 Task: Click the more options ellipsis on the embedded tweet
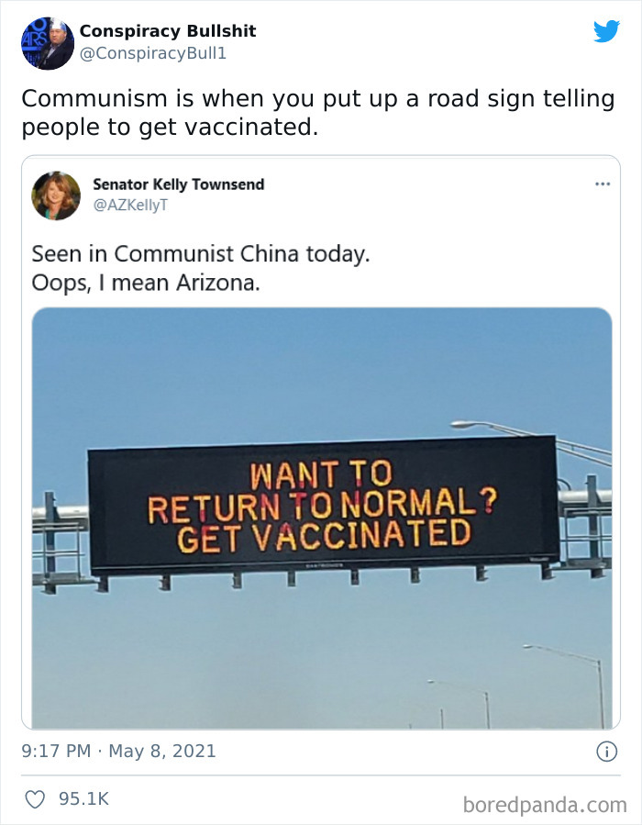[x=601, y=183]
